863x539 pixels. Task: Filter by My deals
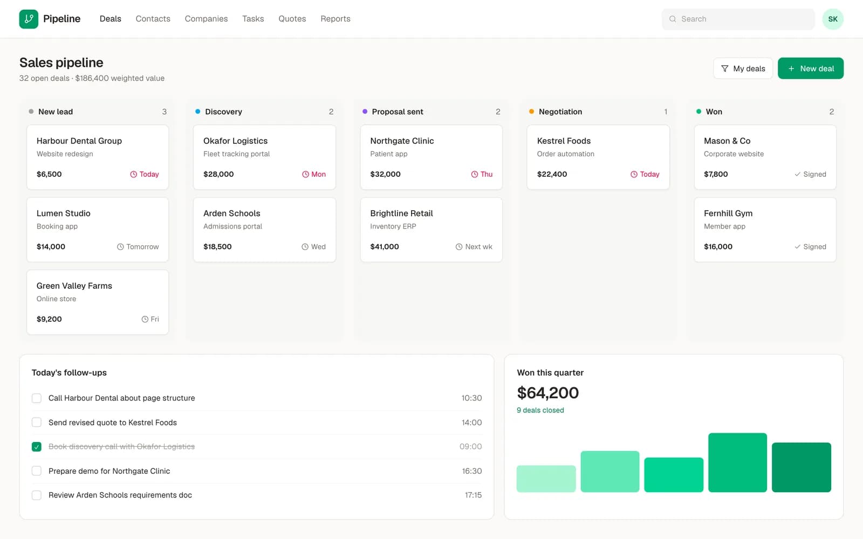(743, 68)
